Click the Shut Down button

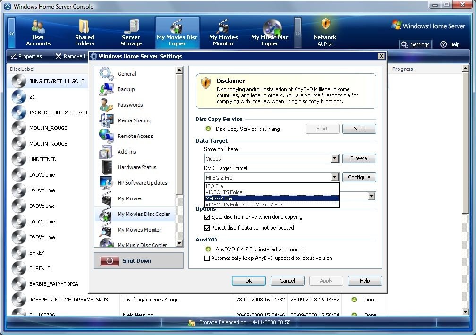139,261
